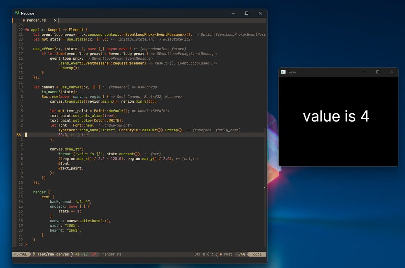Click the Neovide logo in the title bar
Screen dimensions: 405x268
point(17,13)
